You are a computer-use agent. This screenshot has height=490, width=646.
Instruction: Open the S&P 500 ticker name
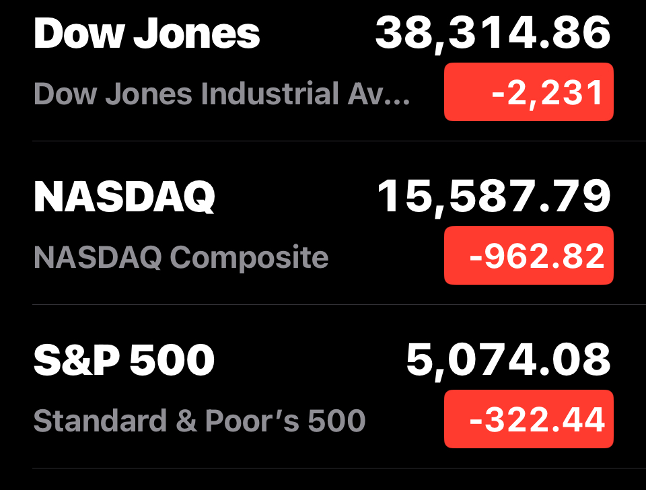pyautogui.click(x=124, y=360)
